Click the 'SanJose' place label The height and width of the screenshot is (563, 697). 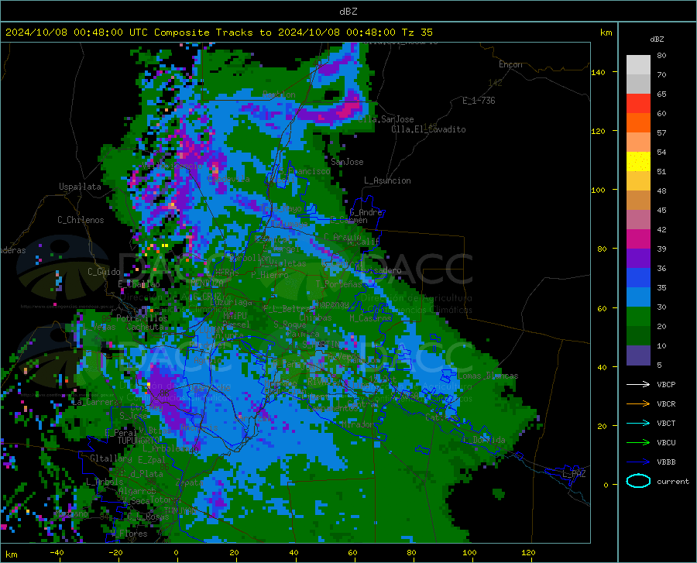click(x=347, y=162)
